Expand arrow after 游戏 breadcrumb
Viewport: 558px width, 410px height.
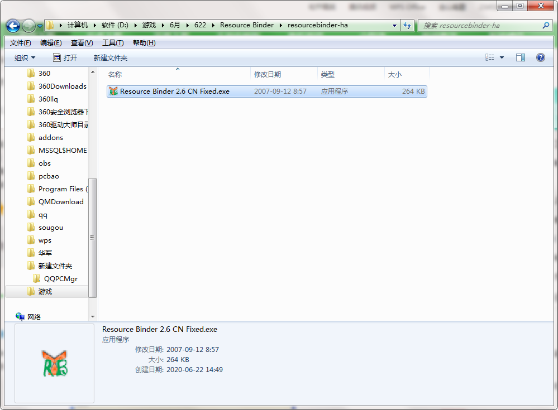coord(163,25)
